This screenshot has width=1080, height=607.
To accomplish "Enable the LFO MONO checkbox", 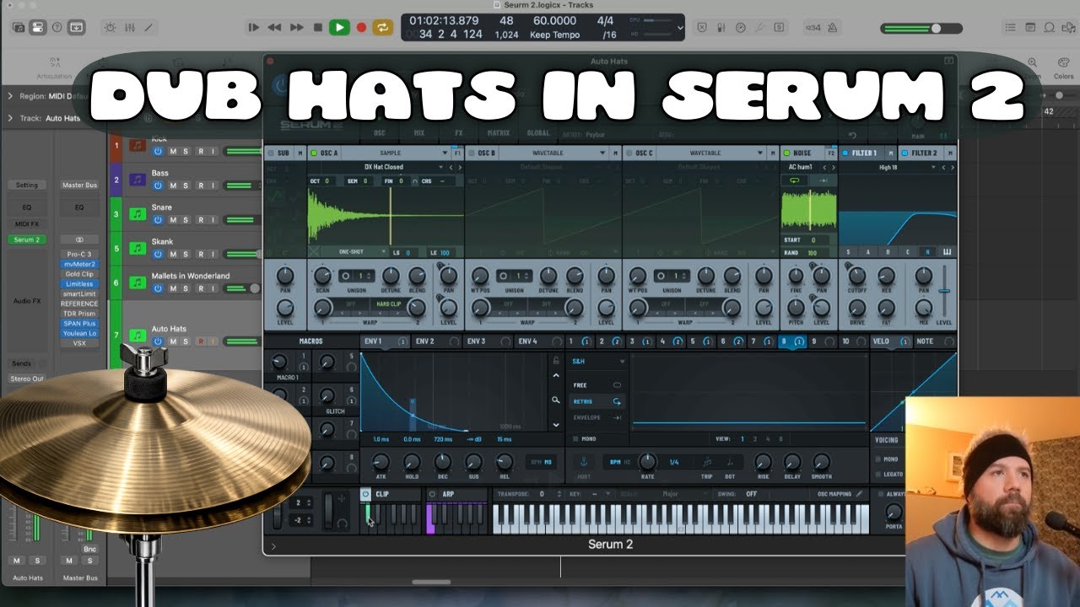I will tap(576, 439).
